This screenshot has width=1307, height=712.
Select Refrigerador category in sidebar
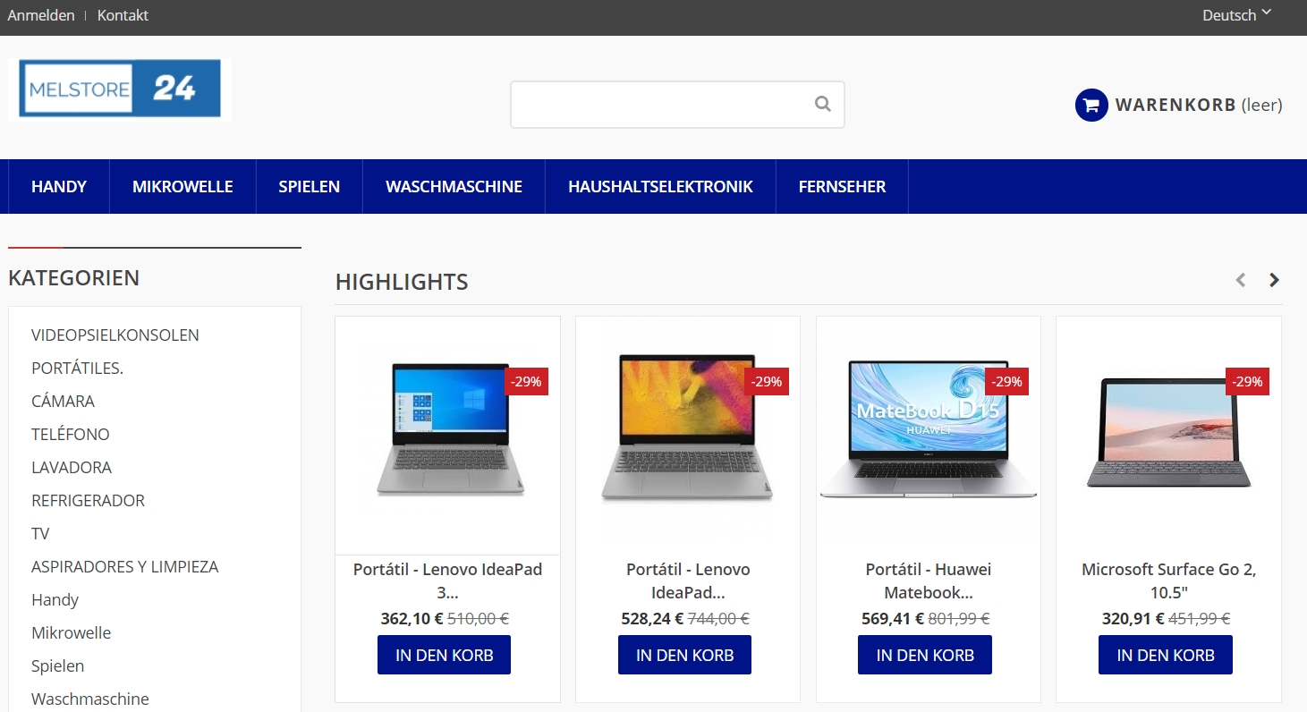point(88,501)
